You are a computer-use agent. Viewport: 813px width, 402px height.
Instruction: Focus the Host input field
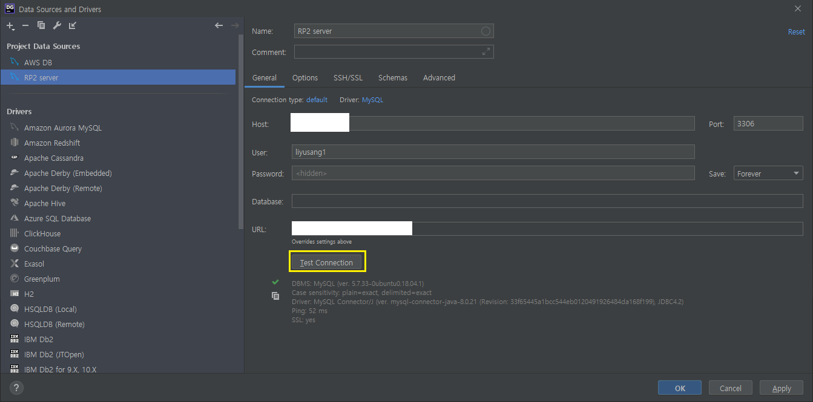coord(493,124)
